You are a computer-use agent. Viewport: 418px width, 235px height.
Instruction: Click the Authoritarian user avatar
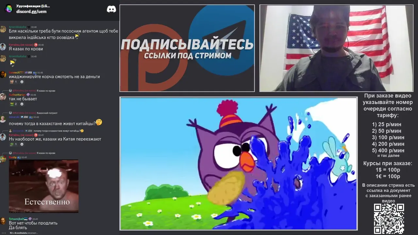3,97
